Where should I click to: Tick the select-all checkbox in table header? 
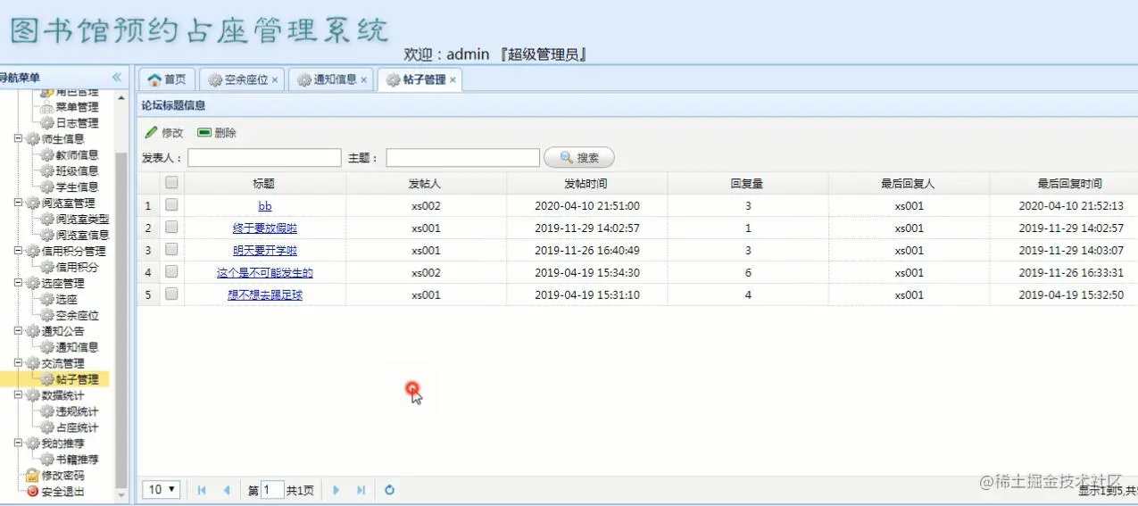coord(171,182)
